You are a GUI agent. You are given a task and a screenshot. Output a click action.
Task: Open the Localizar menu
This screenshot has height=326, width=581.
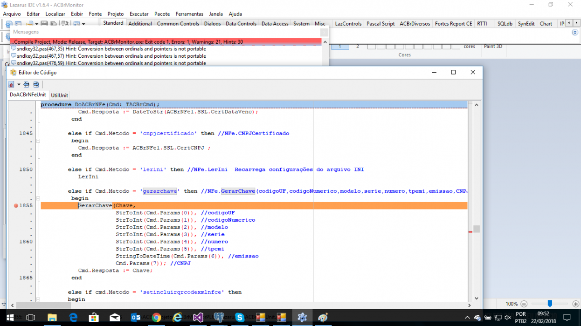point(55,14)
